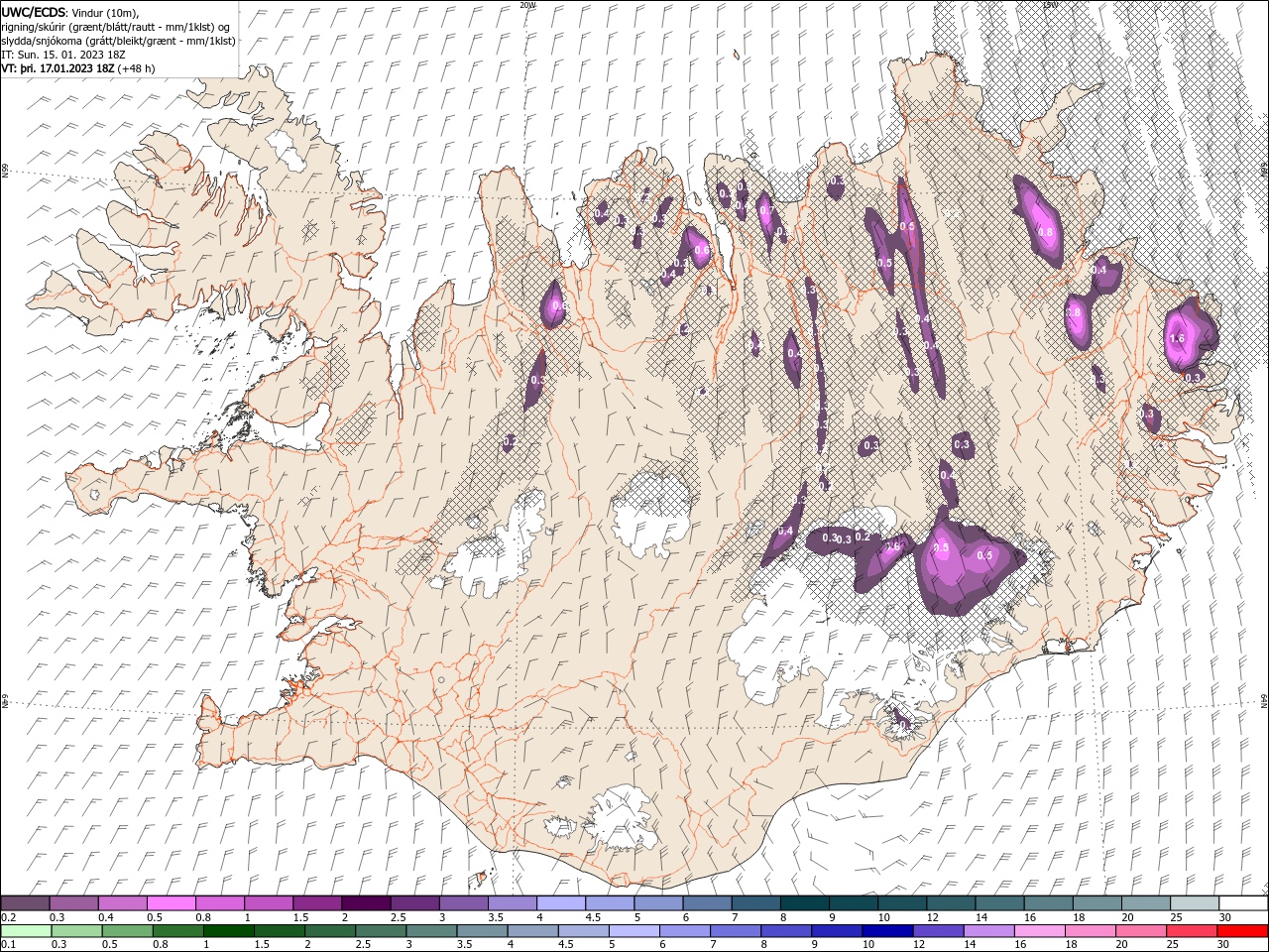
Task: Pick the darkest green rain swatch 1–1.5
Action: [228, 930]
